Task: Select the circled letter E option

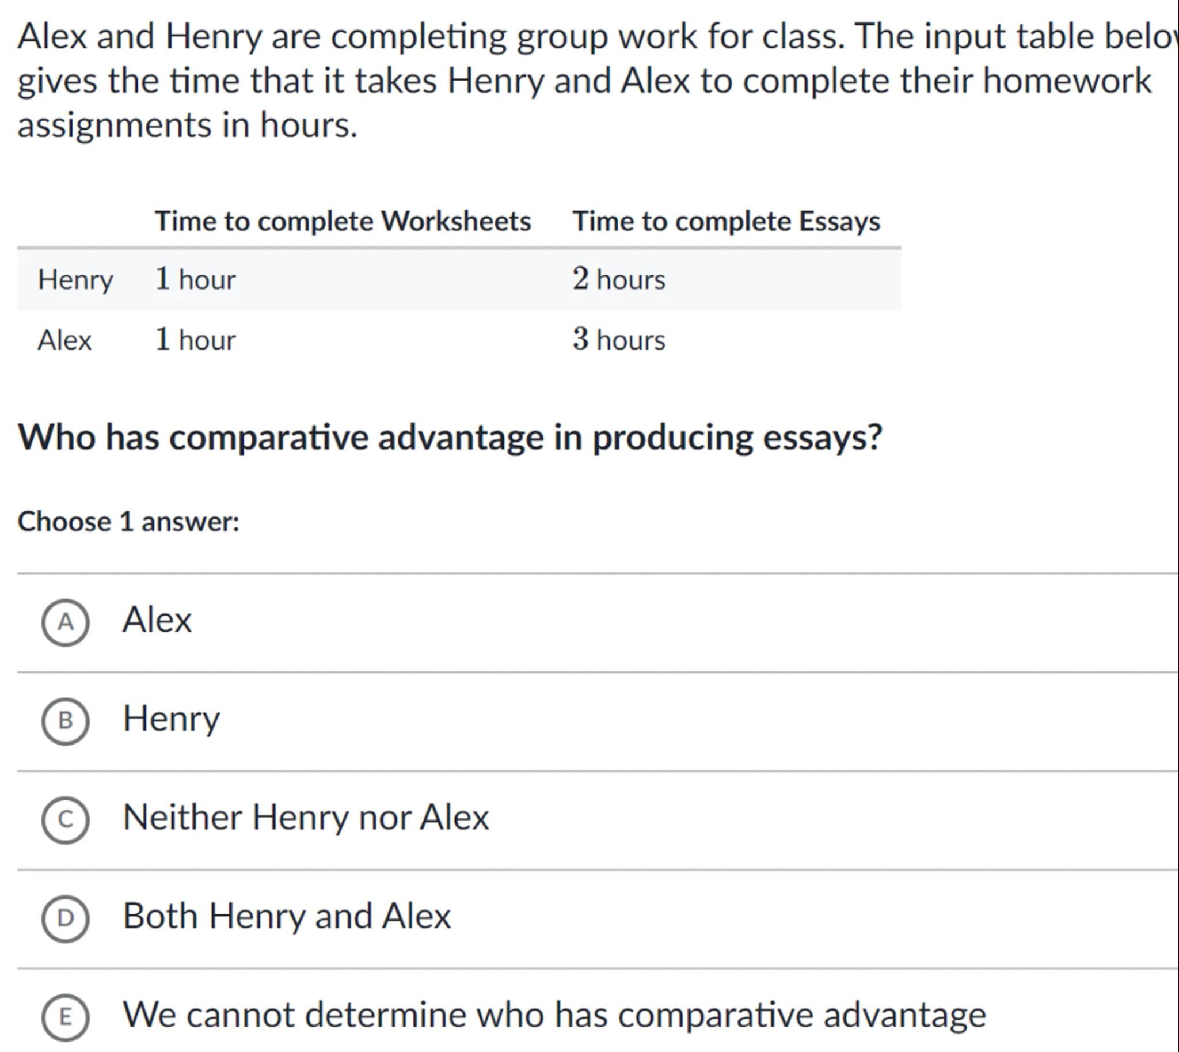Action: [x=65, y=1017]
